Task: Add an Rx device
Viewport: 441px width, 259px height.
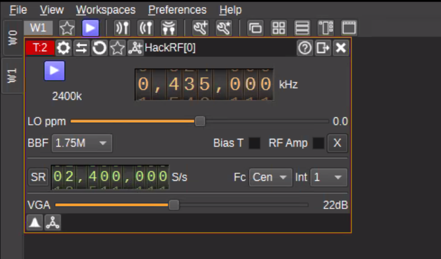Action: [x=122, y=28]
